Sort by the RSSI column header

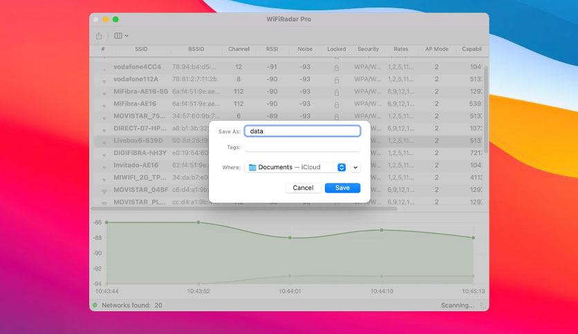(x=272, y=49)
